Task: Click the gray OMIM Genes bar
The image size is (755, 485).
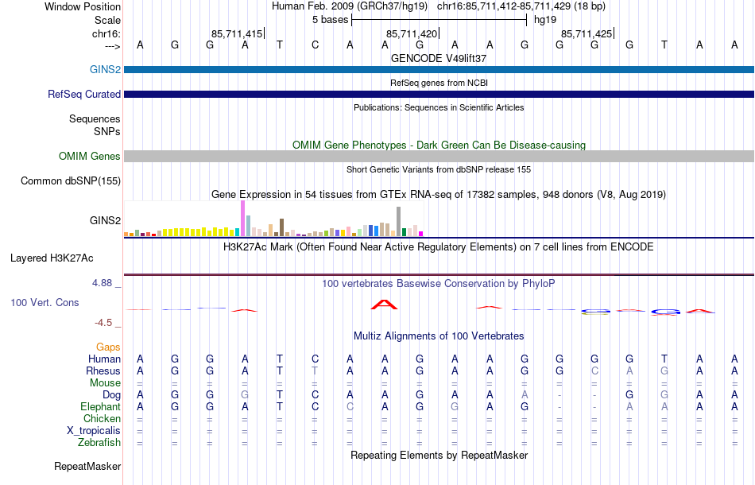Action: (x=439, y=156)
